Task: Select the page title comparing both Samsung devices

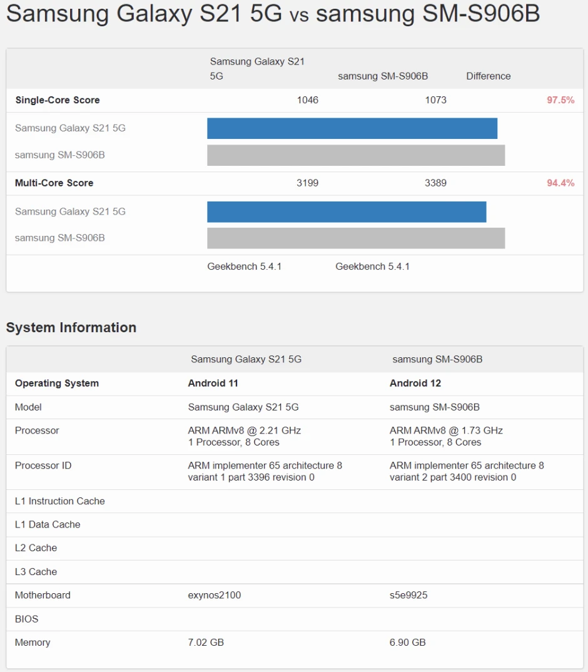Action: [273, 13]
